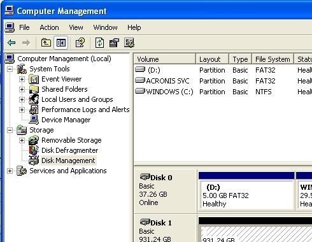Click the NTFS file system cell
312x242 pixels.
264,92
